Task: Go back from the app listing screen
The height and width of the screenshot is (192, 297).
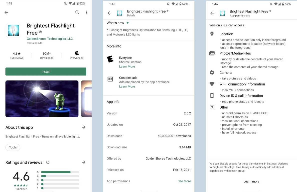Action: click(6, 12)
